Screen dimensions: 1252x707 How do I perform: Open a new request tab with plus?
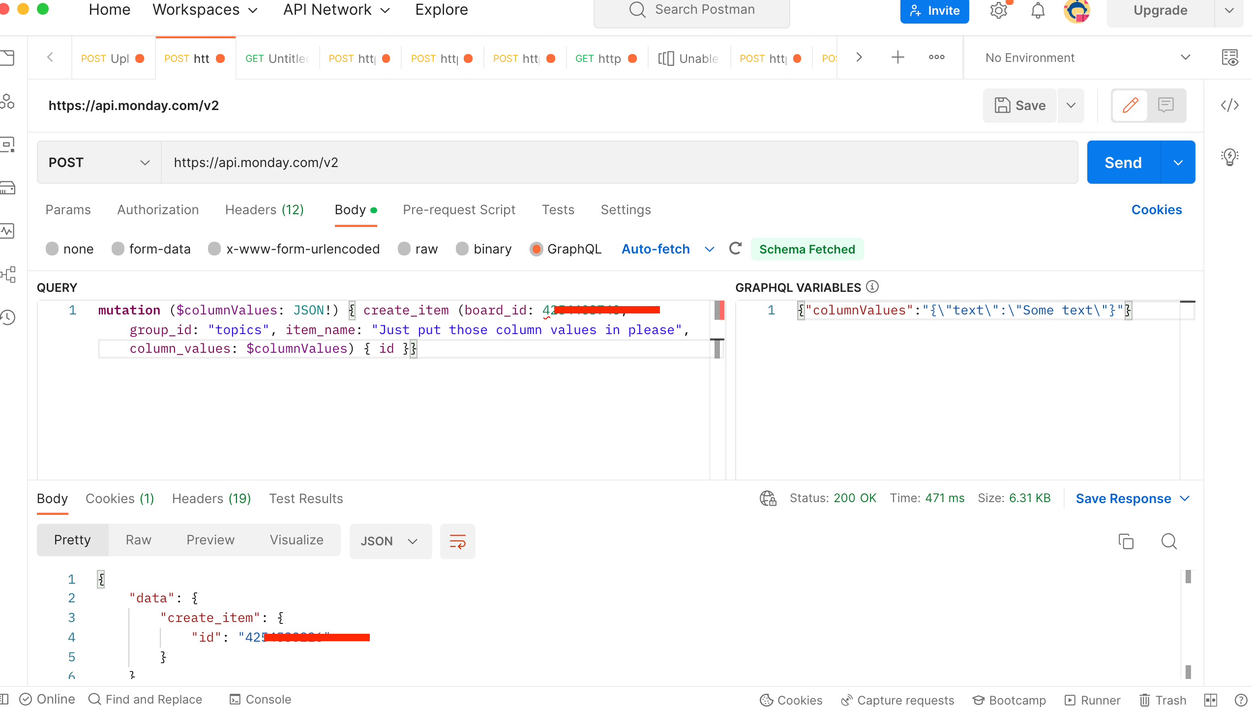click(x=897, y=57)
